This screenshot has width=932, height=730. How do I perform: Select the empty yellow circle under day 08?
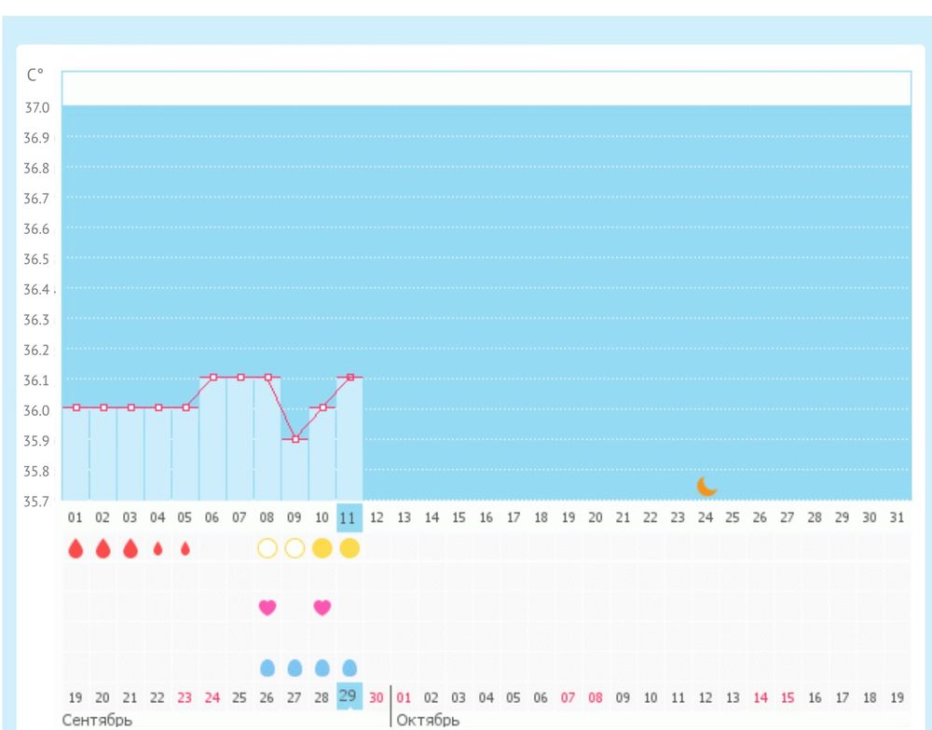pyautogui.click(x=267, y=548)
